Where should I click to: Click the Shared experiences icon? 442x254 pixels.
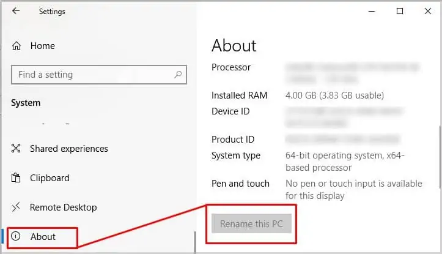(16, 148)
